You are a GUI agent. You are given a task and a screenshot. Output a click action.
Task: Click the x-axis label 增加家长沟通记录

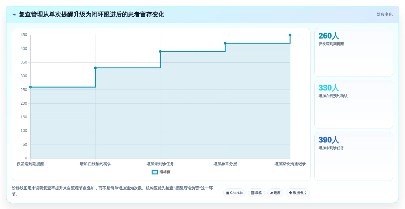(x=290, y=164)
